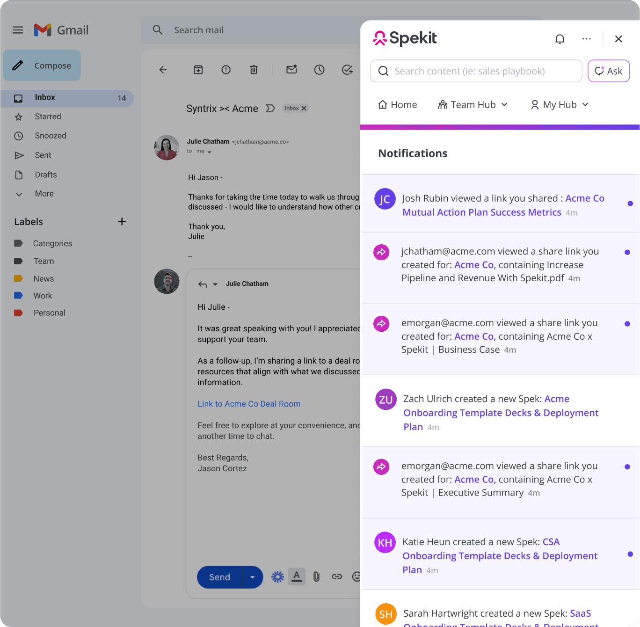Open Acme Onboarding Template Decks Spek link
Image resolution: width=640 pixels, height=627 pixels.
pos(501,413)
